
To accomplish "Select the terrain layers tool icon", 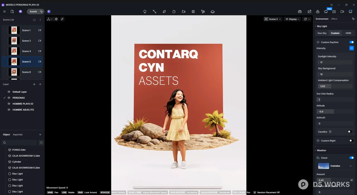I will pos(213,11).
